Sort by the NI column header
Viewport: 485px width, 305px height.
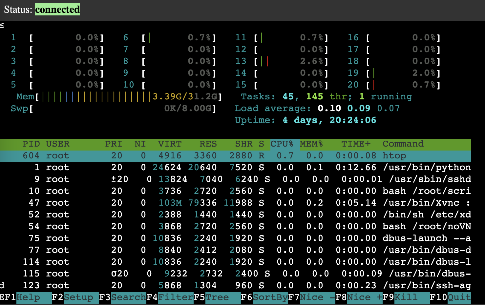click(140, 144)
